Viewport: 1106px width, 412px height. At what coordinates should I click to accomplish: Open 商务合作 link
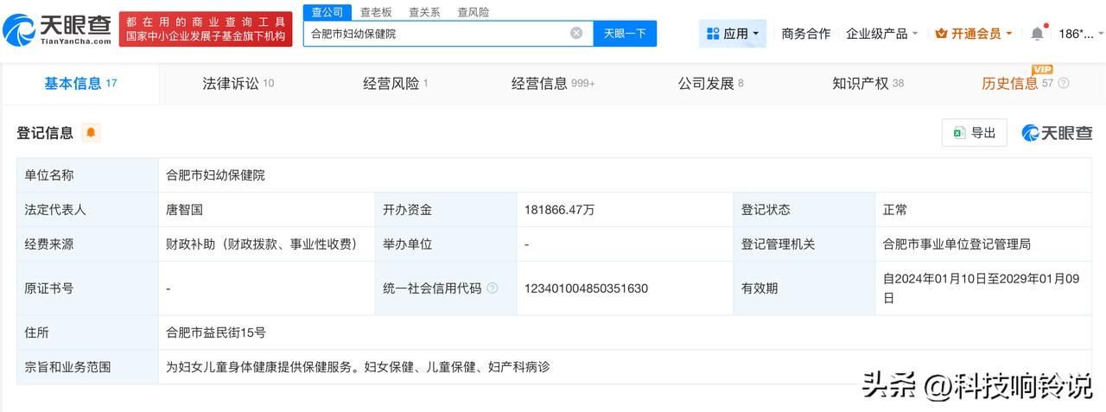tap(805, 34)
